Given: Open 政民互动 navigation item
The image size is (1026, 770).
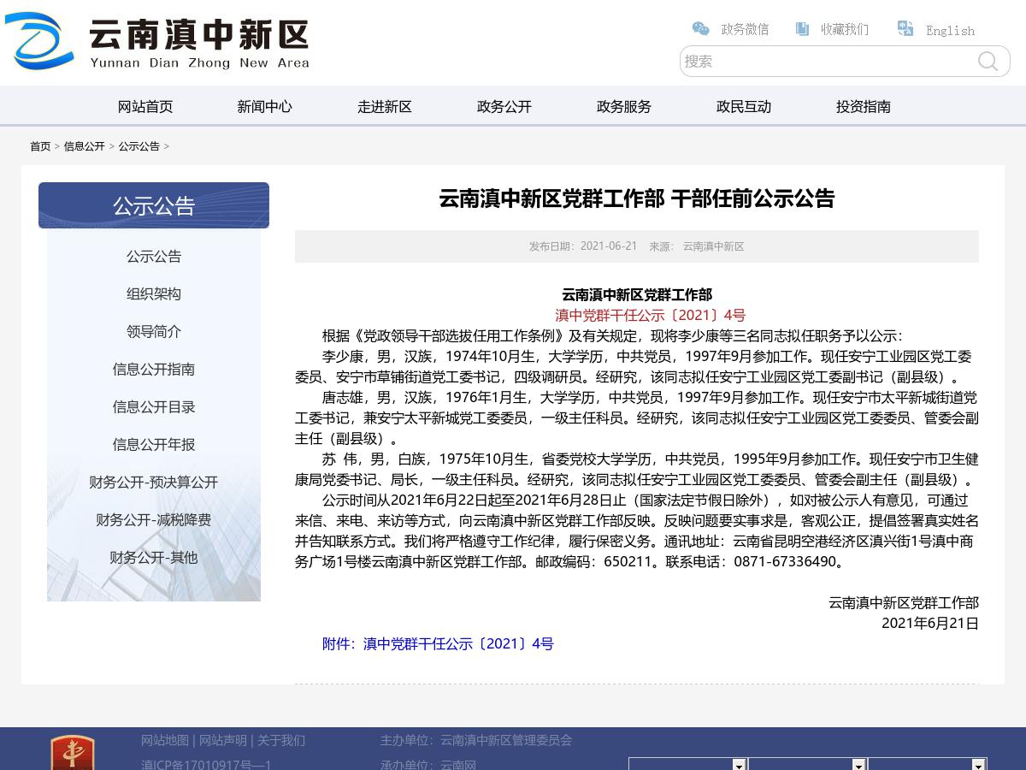Looking at the screenshot, I should click(744, 107).
